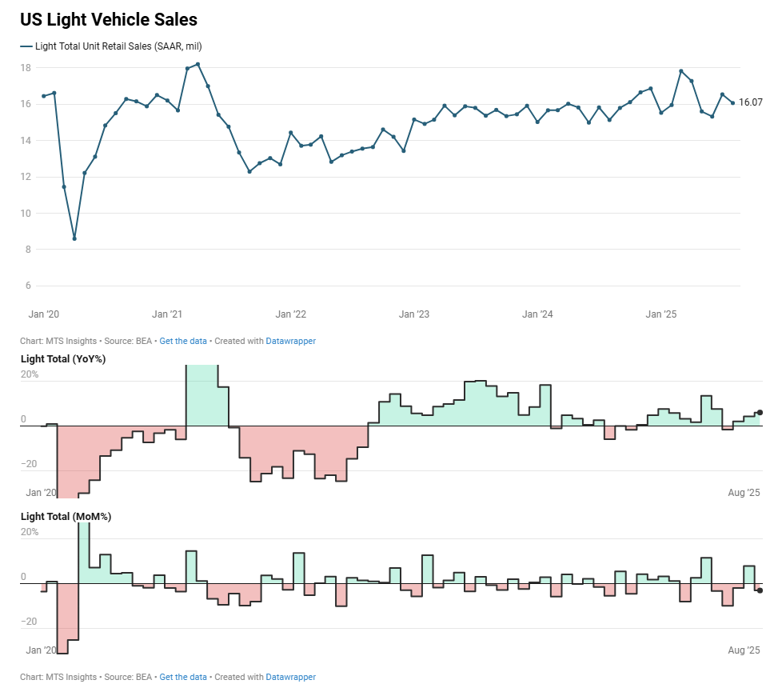
Task: Open the Datawrapper link below the top chart
Action: click(290, 341)
